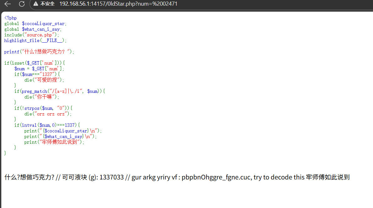Screen dimensions: 373x208
Task: Click the preg_match function call
Action: point(34,91)
